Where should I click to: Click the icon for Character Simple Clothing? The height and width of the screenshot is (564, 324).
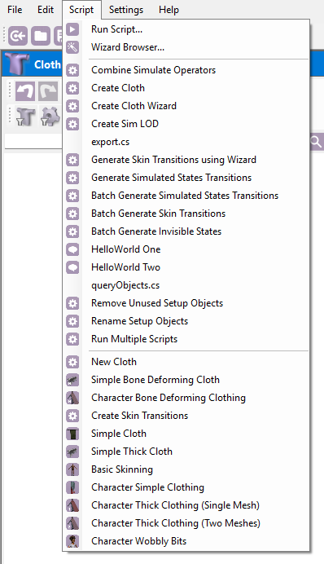click(72, 487)
